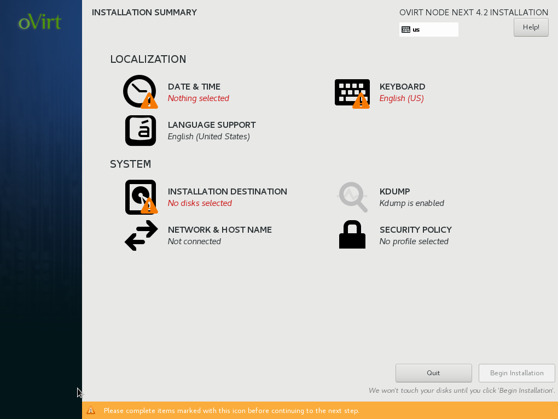This screenshot has height=419, width=558.
Task: Click the Keyboard layout spoke icon
Action: (352, 93)
